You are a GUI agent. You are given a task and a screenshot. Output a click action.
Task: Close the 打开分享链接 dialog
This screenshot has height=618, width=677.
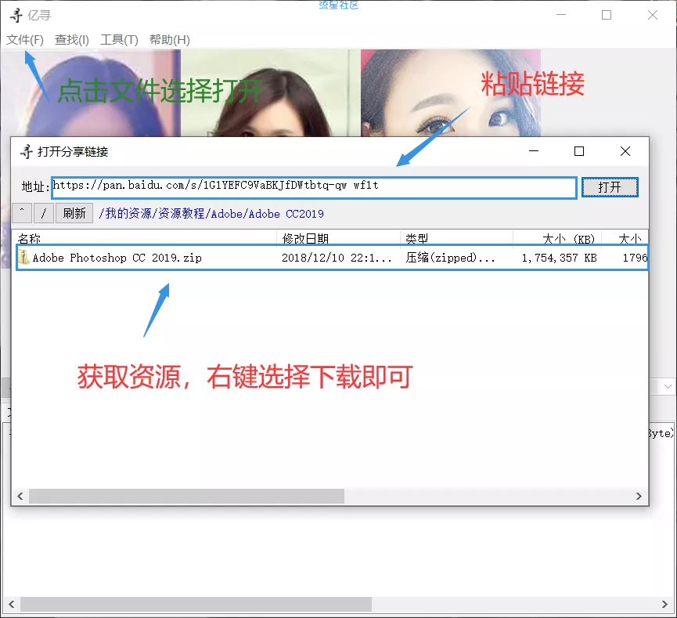[625, 151]
